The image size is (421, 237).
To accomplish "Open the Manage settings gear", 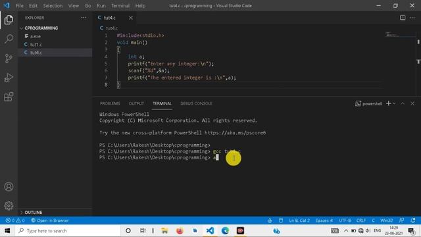I will [9, 205].
